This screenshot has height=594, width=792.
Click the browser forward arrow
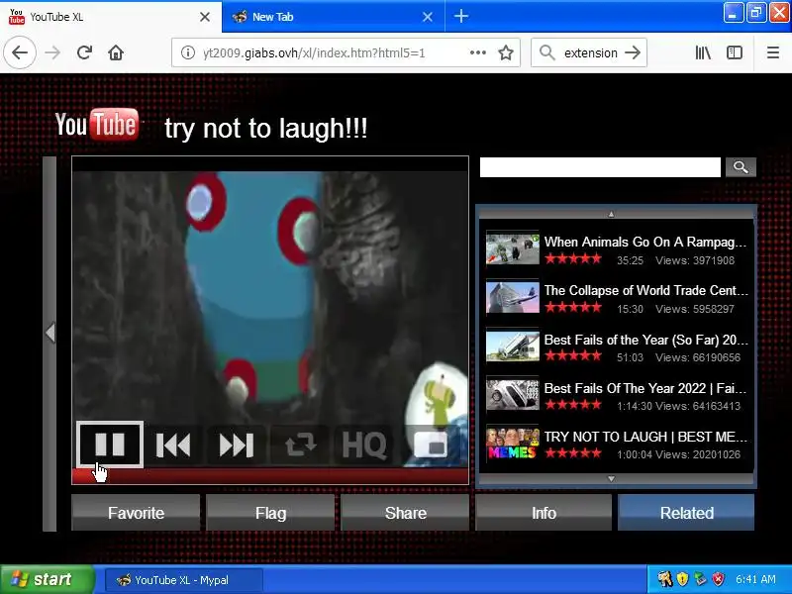click(x=52, y=52)
